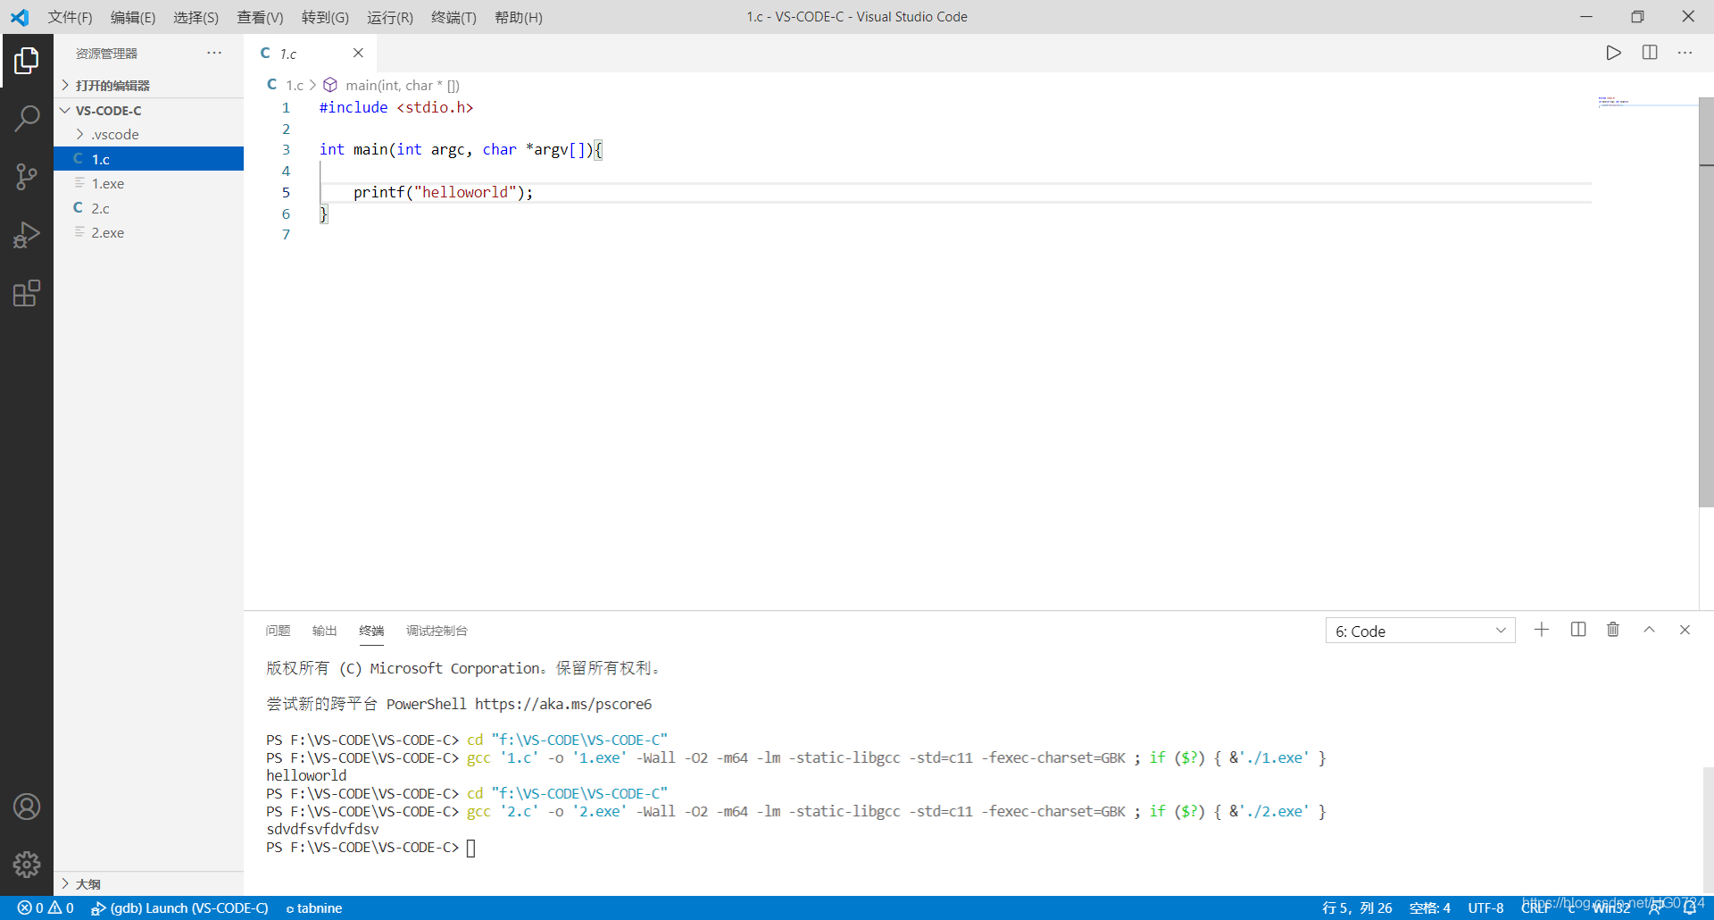Click the main symbol icon in breadcrumb
The width and height of the screenshot is (1714, 920).
pyautogui.click(x=330, y=85)
